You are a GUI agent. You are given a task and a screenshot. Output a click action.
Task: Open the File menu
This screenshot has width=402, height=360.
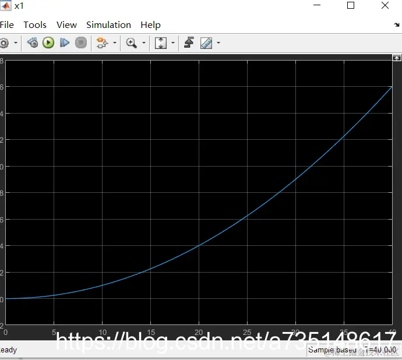coord(7,25)
